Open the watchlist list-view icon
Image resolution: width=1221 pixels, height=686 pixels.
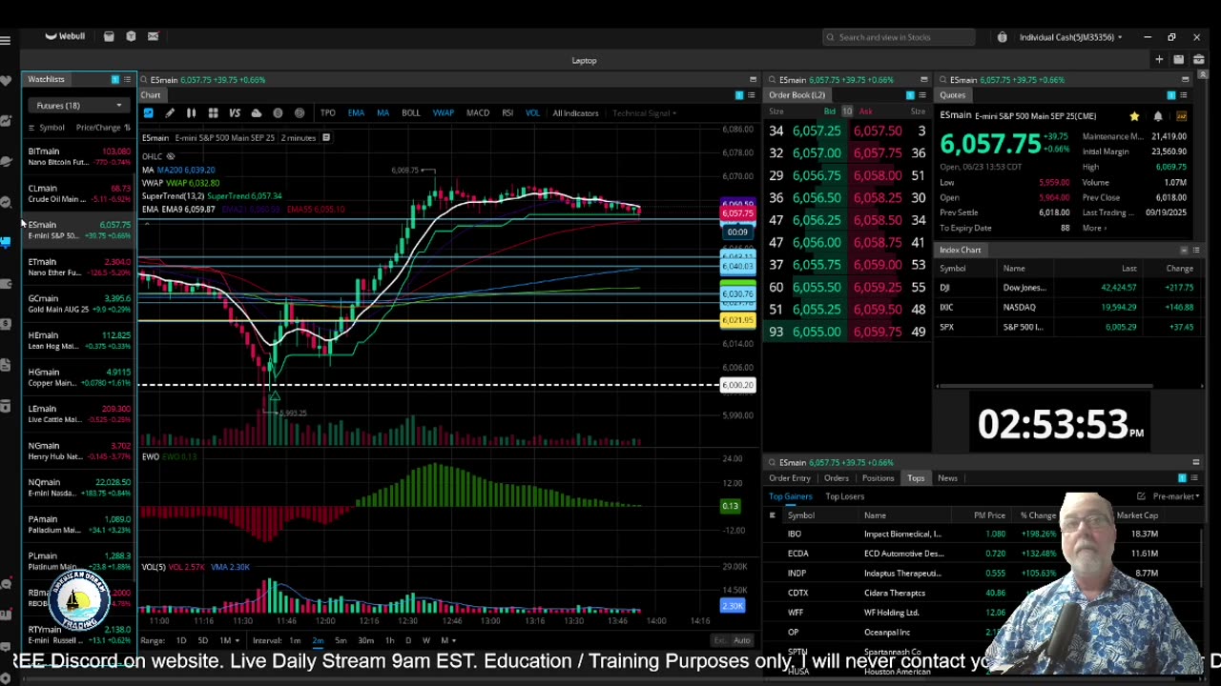[126, 80]
